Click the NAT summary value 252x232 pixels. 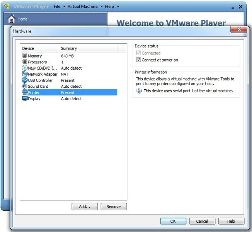pos(65,74)
